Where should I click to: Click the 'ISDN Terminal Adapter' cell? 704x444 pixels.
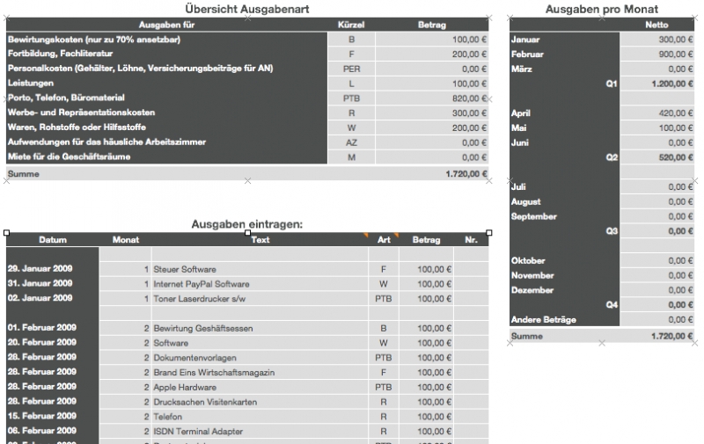click(x=260, y=432)
